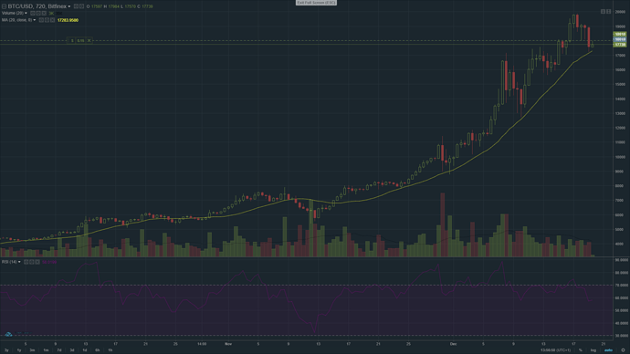Hide the Volume indicator with its eye icon

[33, 14]
